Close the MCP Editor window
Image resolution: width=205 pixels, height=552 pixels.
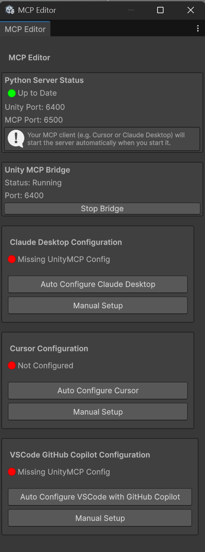[190, 10]
